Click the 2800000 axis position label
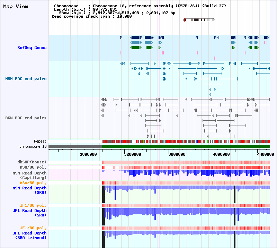Image resolution: width=277 pixels, height=248 pixels. coord(88,154)
